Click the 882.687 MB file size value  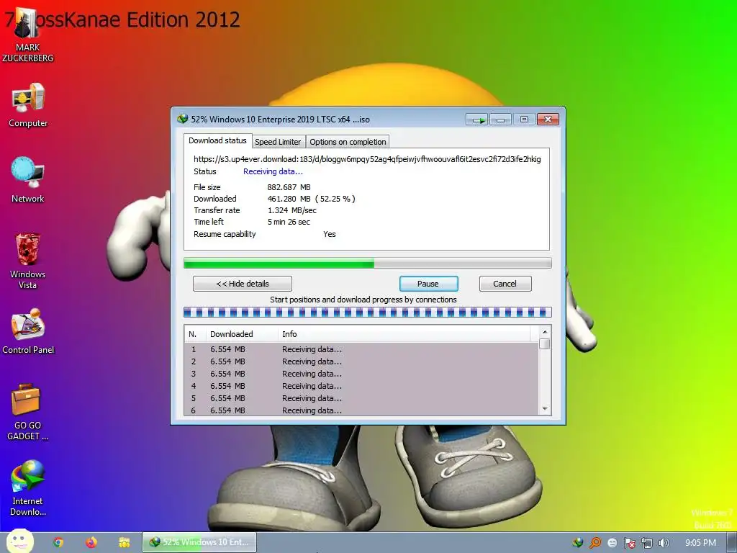pyautogui.click(x=289, y=187)
